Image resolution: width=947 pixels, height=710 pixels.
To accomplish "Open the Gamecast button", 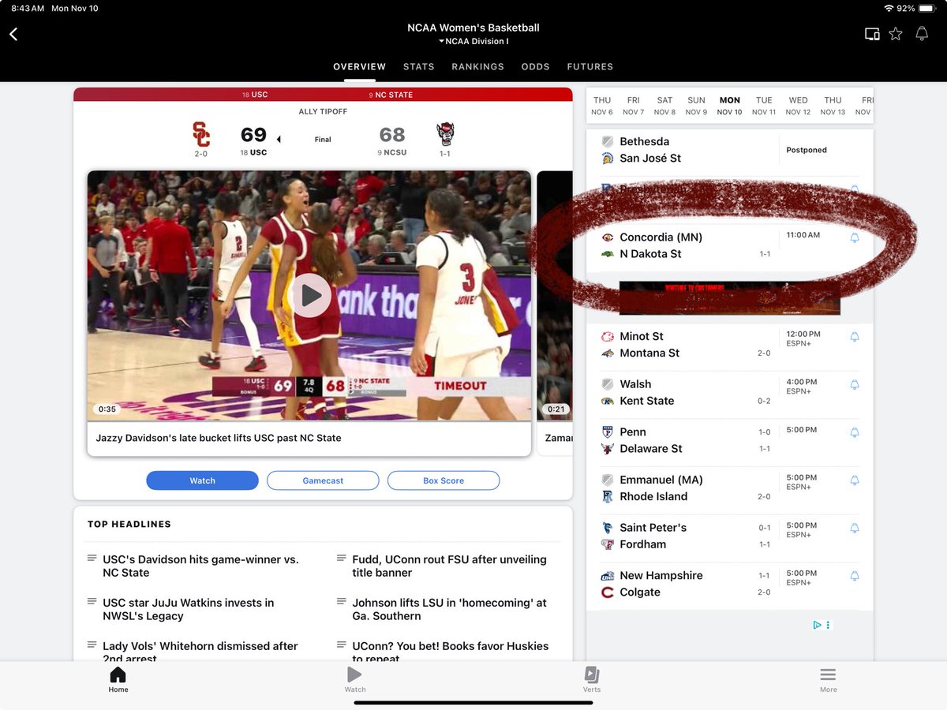I will [323, 480].
